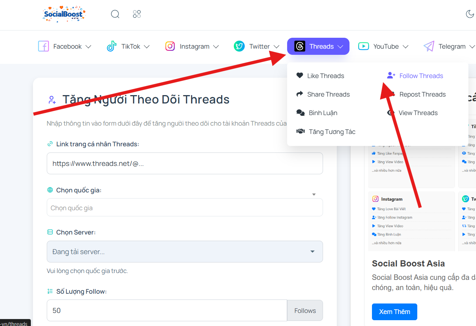Expand the Facebook menu chevron
Image resolution: width=476 pixels, height=326 pixels.
click(x=88, y=47)
